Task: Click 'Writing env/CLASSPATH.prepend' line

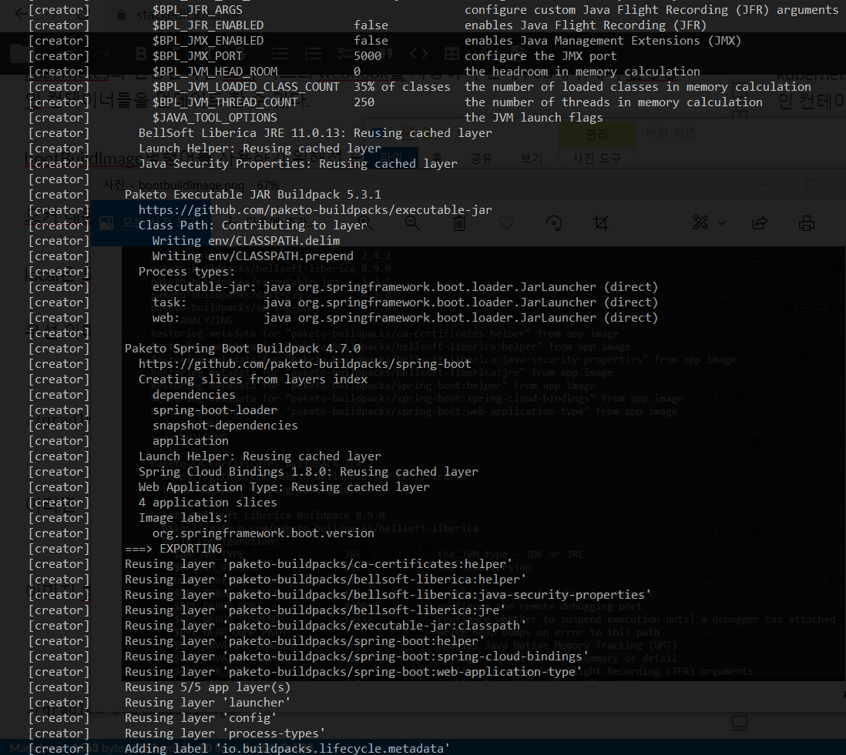Action: [253, 256]
